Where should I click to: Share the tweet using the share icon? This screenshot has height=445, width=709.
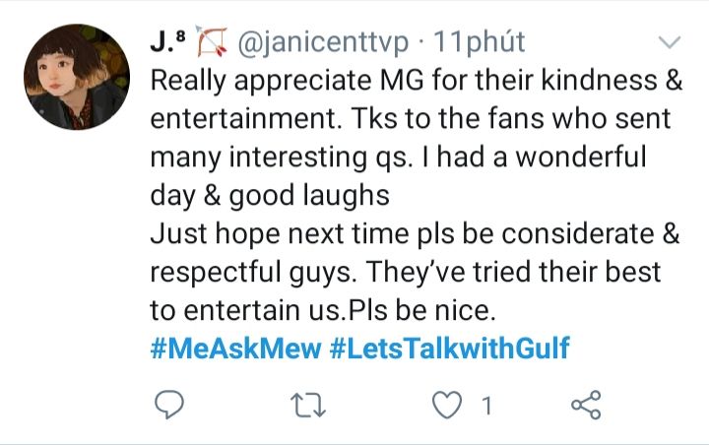pos(586,405)
